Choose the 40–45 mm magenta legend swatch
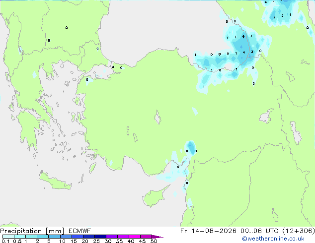Screen dimensions: 315x243 click(x=135, y=237)
